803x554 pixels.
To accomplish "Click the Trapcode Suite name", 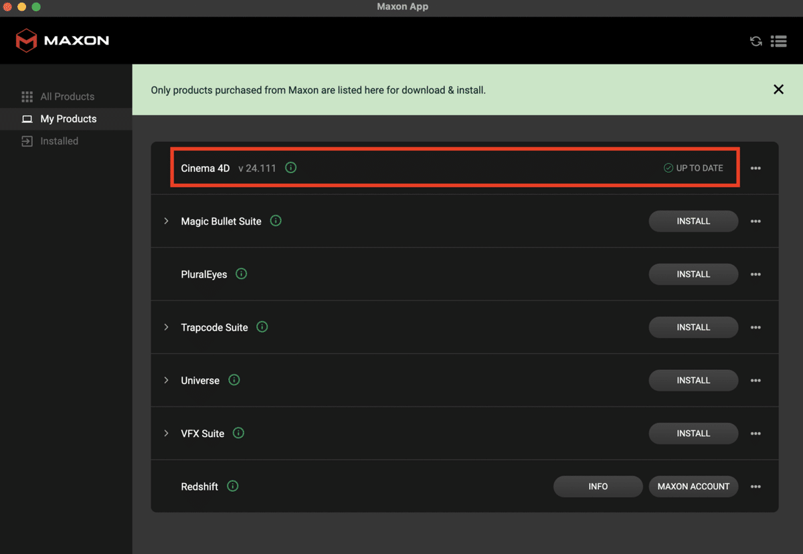I will click(214, 327).
